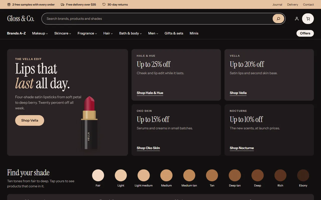Click the 'Up to 15% off' heading
The height and width of the screenshot is (200, 321).
click(x=153, y=119)
